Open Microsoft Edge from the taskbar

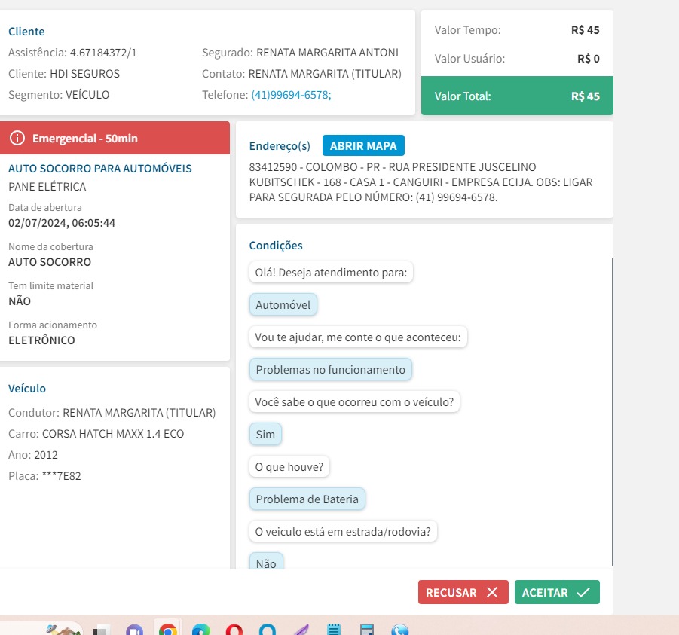pyautogui.click(x=201, y=630)
